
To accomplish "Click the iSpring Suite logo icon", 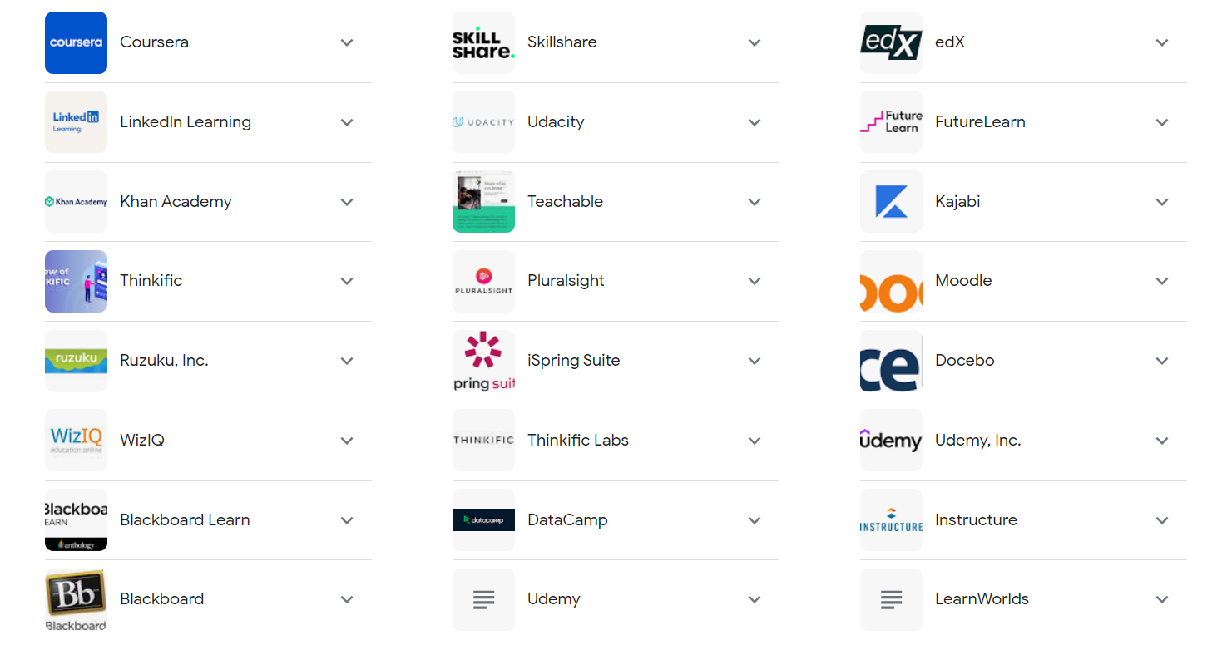I will point(483,361).
